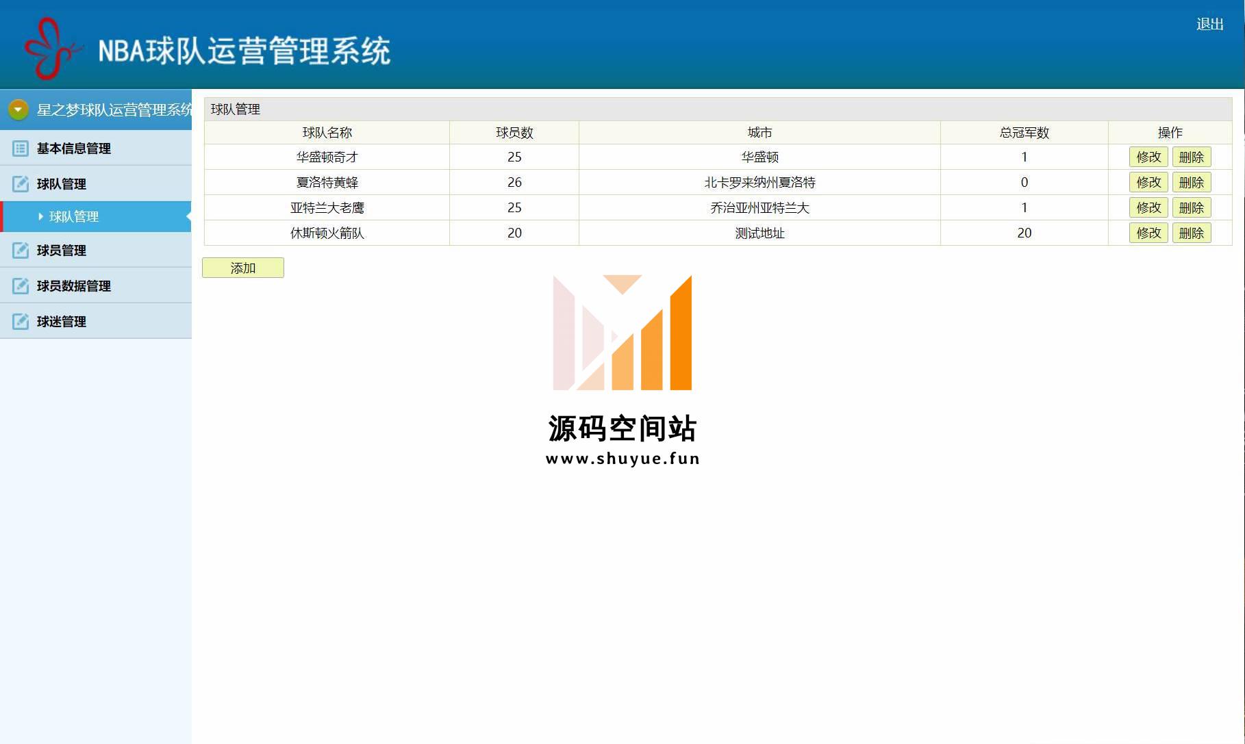Screen dimensions: 1245x744
Task: Click 删除 for 休斯顿火箭队
Action: [x=1192, y=233]
